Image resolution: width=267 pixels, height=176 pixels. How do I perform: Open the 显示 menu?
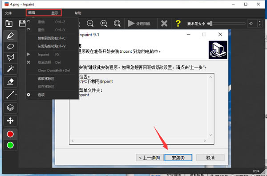[55, 13]
